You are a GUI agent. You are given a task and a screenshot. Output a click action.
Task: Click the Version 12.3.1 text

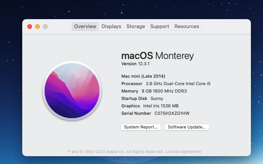(135, 64)
